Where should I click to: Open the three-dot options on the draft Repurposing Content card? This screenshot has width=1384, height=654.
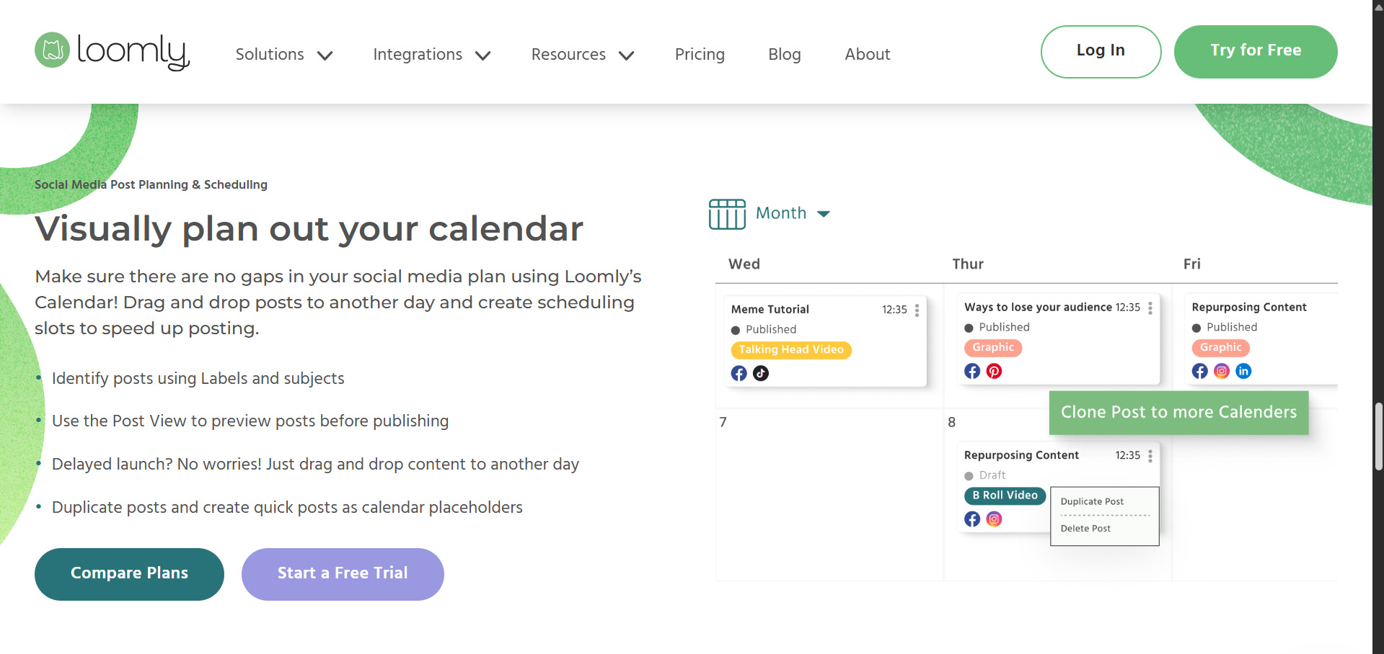(1150, 456)
